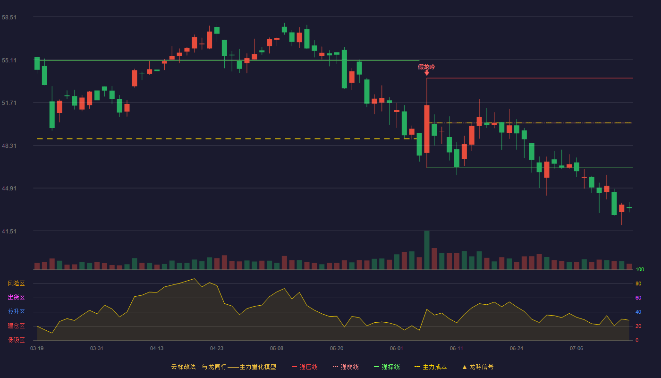Click the 建仓区 zone label
This screenshot has height=378, width=661.
(x=16, y=326)
